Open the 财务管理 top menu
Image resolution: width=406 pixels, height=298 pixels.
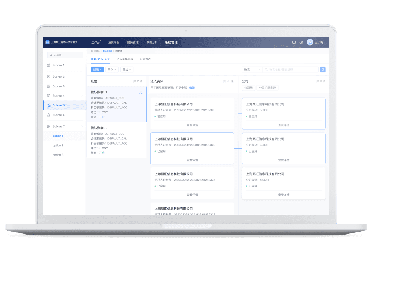(x=133, y=42)
